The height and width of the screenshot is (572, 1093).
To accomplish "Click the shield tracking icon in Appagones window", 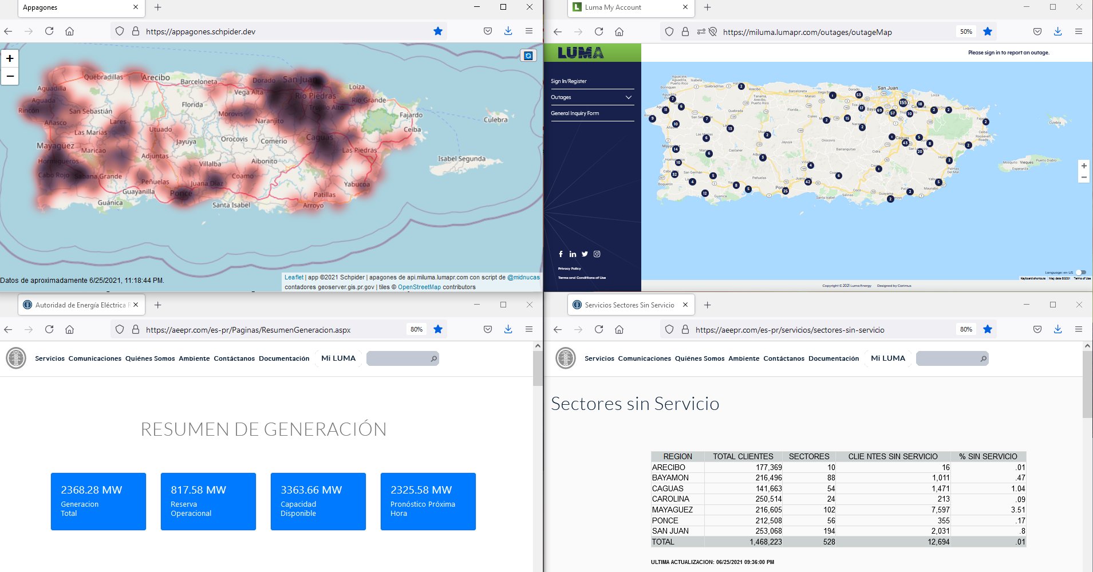I will click(119, 31).
